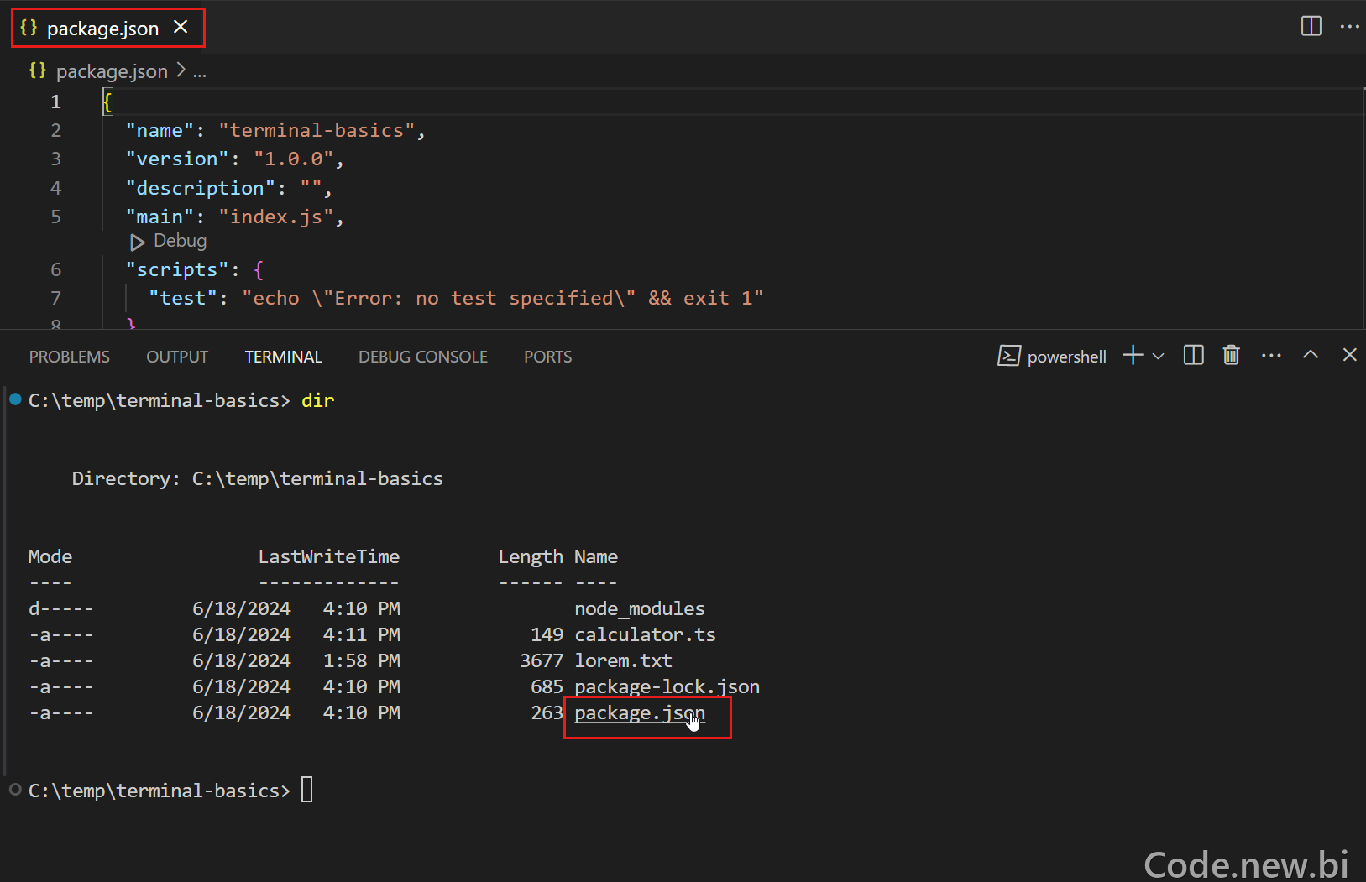Expand the launch profile dropdown arrow
Screen dimensions: 1366x882
[x=1158, y=356]
